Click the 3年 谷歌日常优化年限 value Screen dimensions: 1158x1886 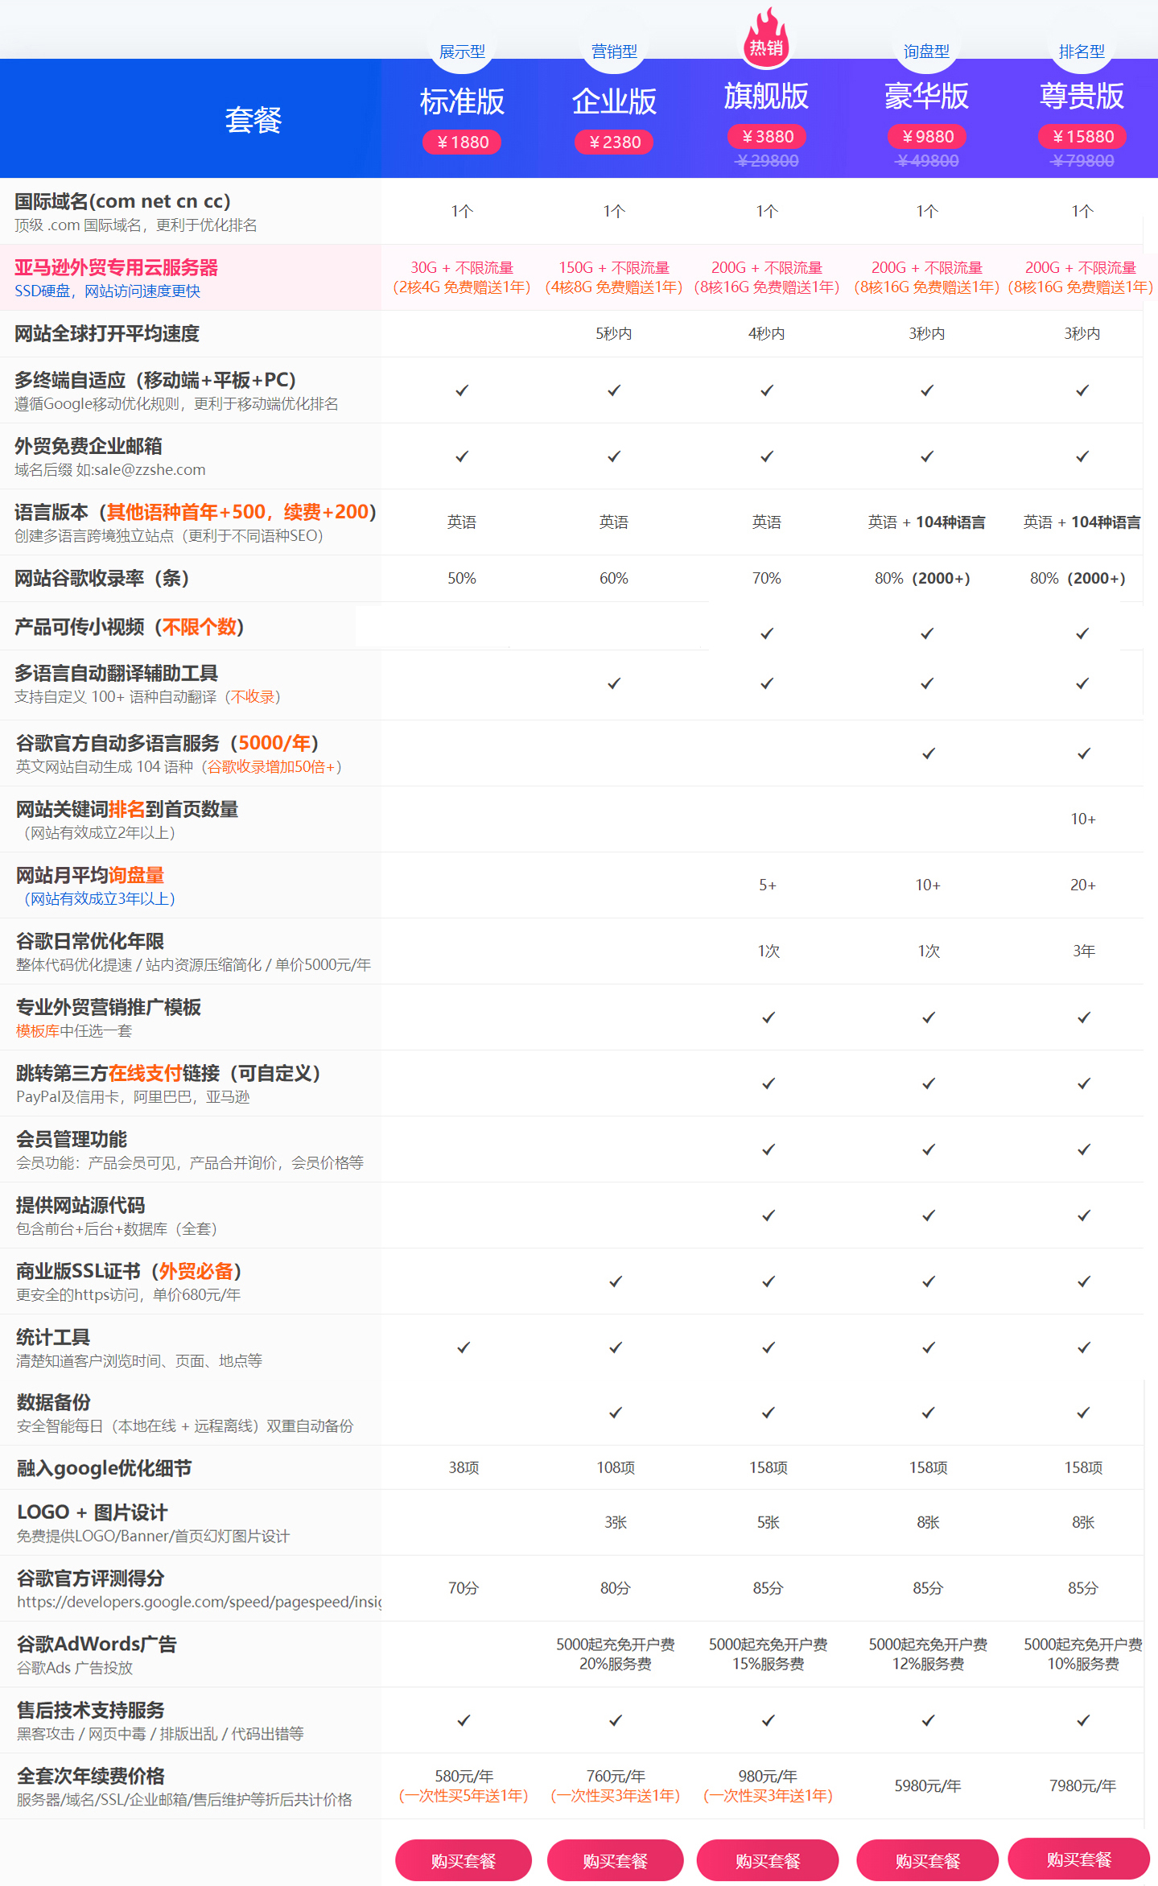1083,951
